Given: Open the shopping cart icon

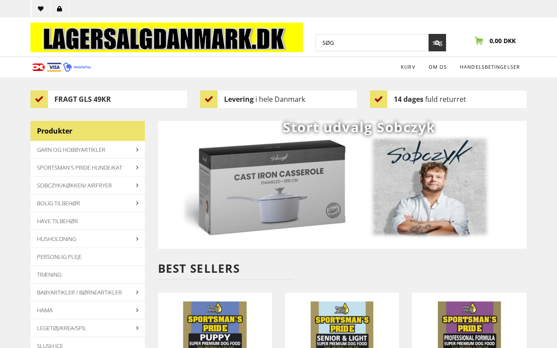Looking at the screenshot, I should point(479,41).
